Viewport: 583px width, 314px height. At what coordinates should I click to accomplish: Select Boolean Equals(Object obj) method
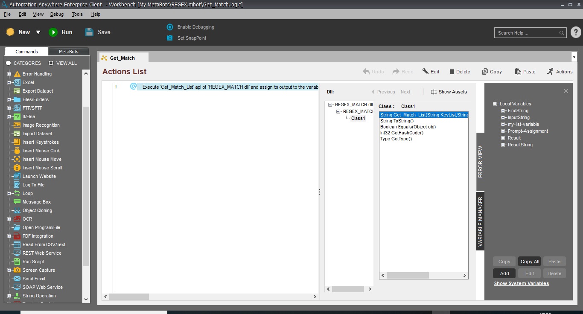408,127
